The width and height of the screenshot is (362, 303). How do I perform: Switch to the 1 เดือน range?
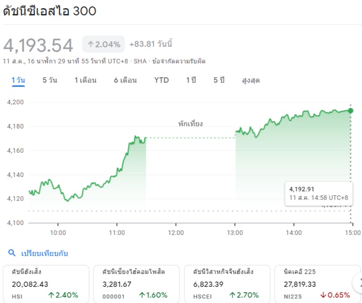(x=85, y=80)
